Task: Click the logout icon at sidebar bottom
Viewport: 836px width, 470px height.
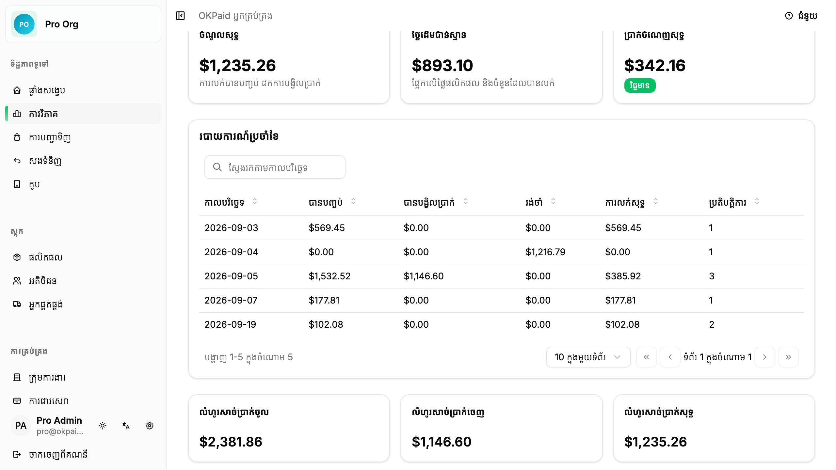Action: coord(17,454)
